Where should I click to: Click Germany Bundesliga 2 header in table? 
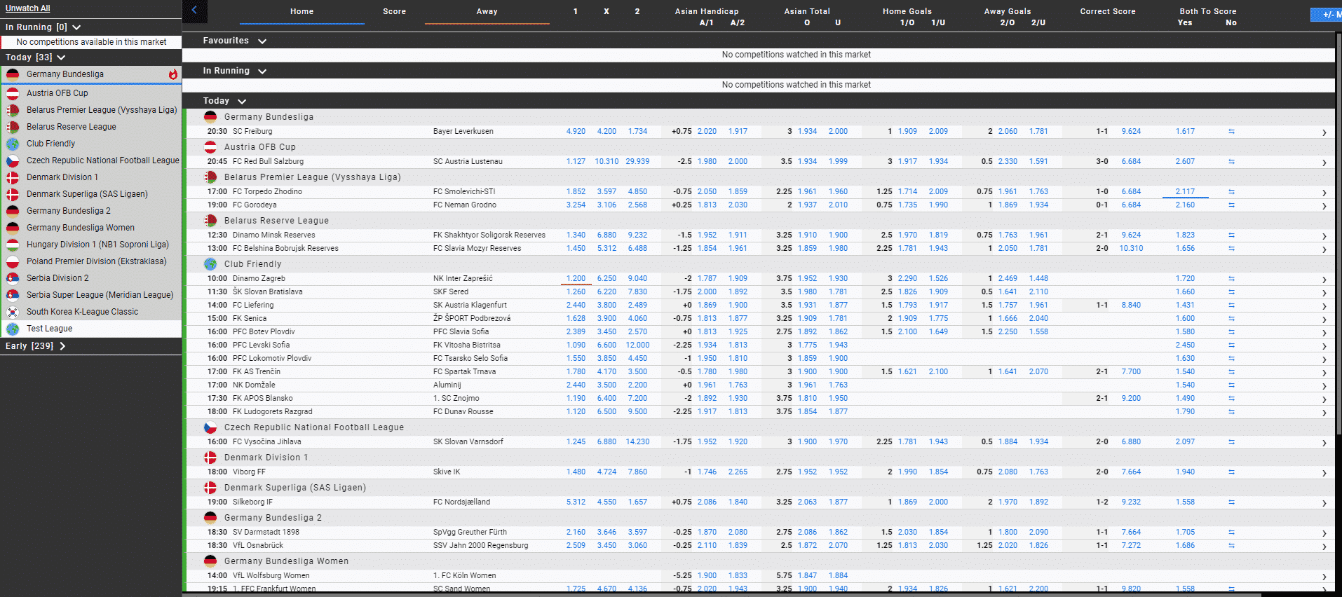pos(273,518)
